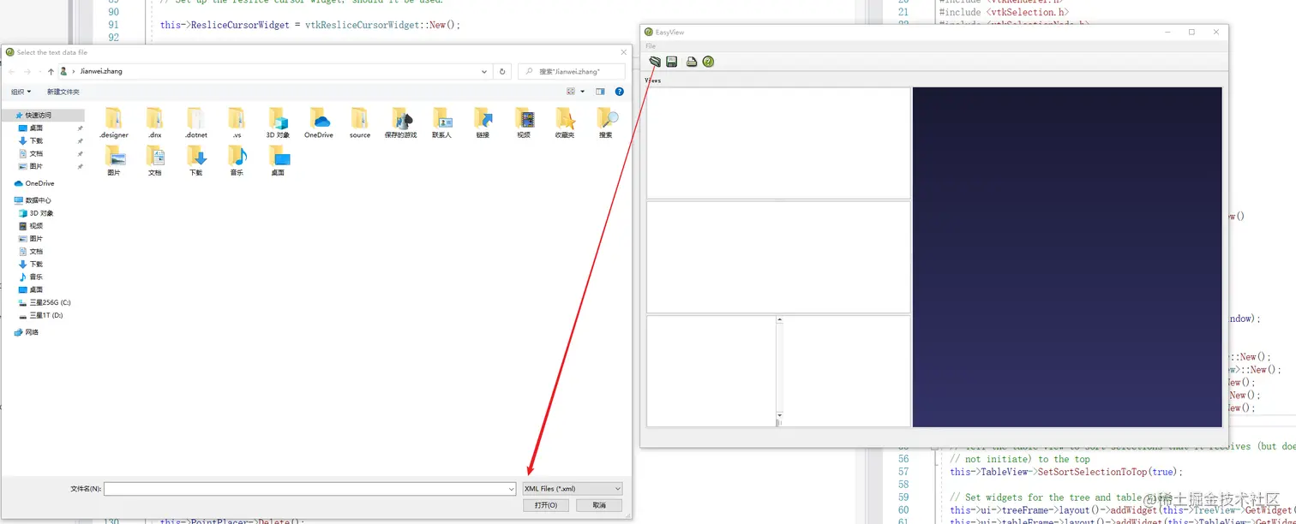Viewport: 1296px width, 524px height.
Task: Click 新建文件夹 to create a folder
Action: point(63,92)
